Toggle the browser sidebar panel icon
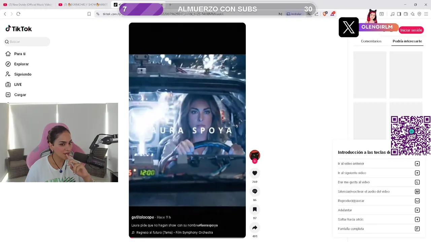Viewport: 431px width, 242px height. pyautogui.click(x=399, y=14)
